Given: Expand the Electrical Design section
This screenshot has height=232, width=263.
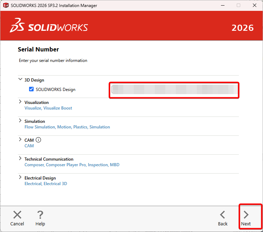Looking at the screenshot, I should tap(20, 177).
